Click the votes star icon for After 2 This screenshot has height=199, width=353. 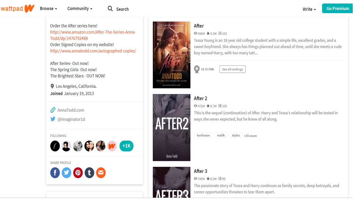click(x=208, y=106)
